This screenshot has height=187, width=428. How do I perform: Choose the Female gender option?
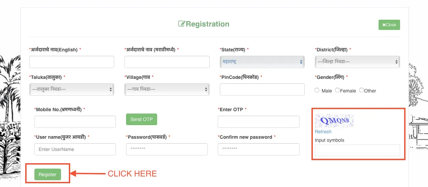tap(337, 90)
